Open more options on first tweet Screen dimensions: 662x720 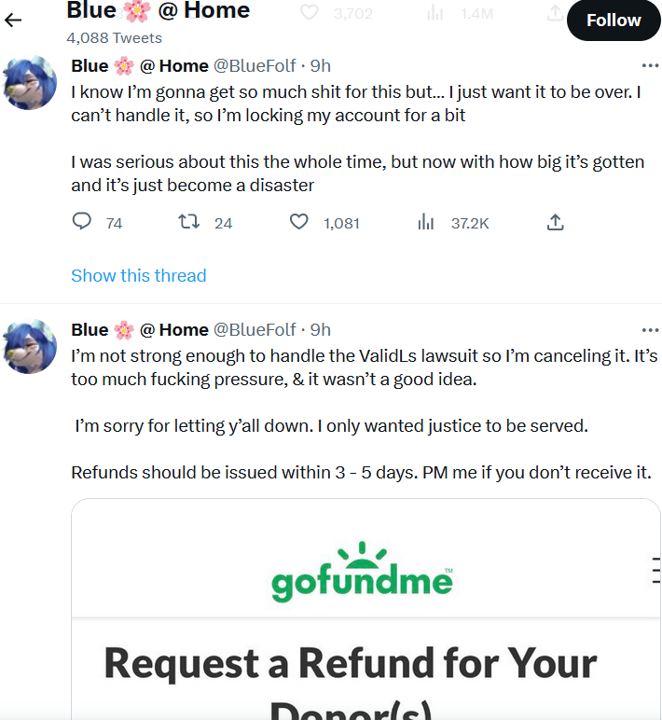[650, 65]
